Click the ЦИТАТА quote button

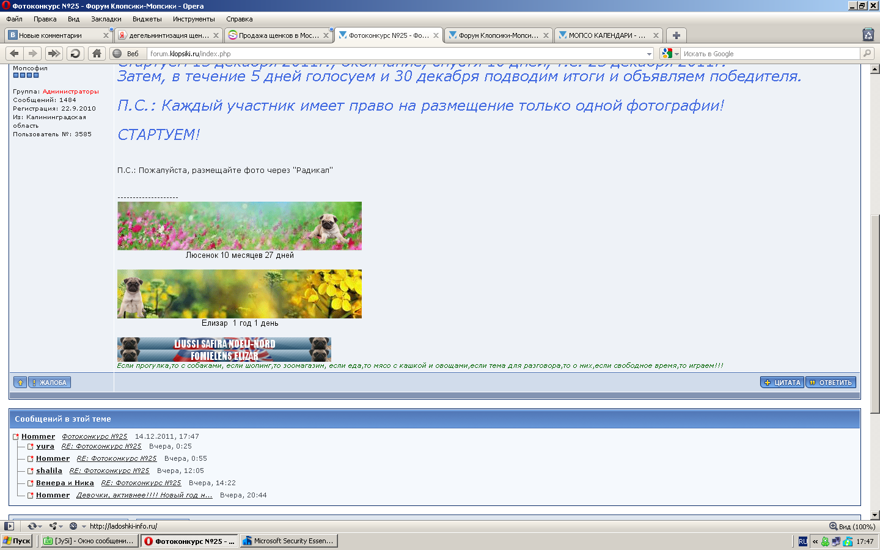click(782, 383)
